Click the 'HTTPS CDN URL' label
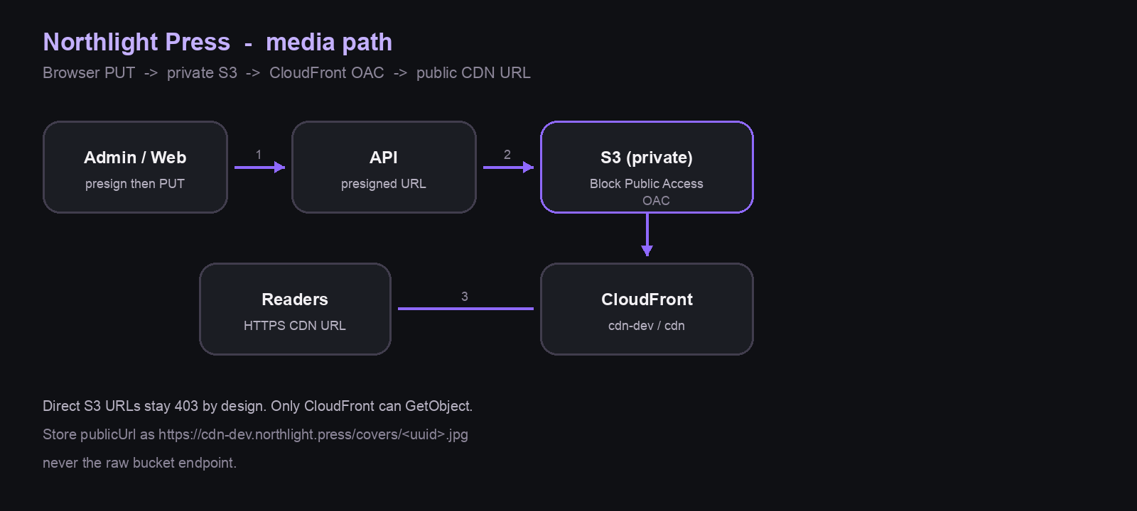The width and height of the screenshot is (1137, 511). [x=295, y=326]
